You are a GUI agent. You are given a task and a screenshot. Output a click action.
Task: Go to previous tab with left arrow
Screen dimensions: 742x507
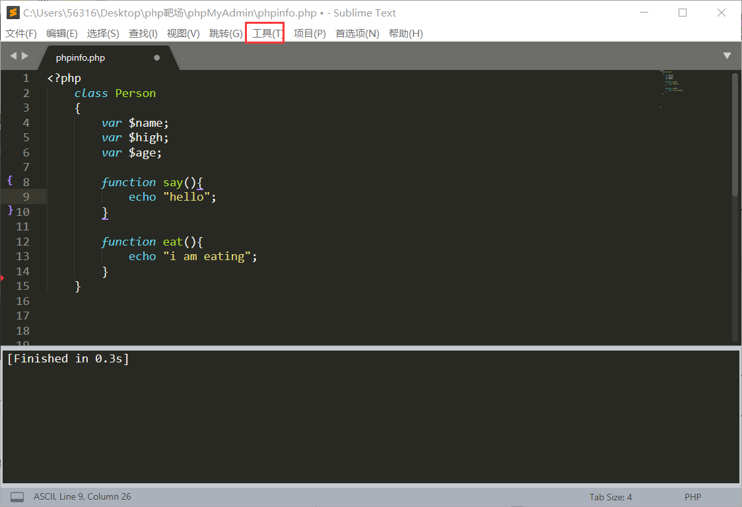[x=13, y=56]
